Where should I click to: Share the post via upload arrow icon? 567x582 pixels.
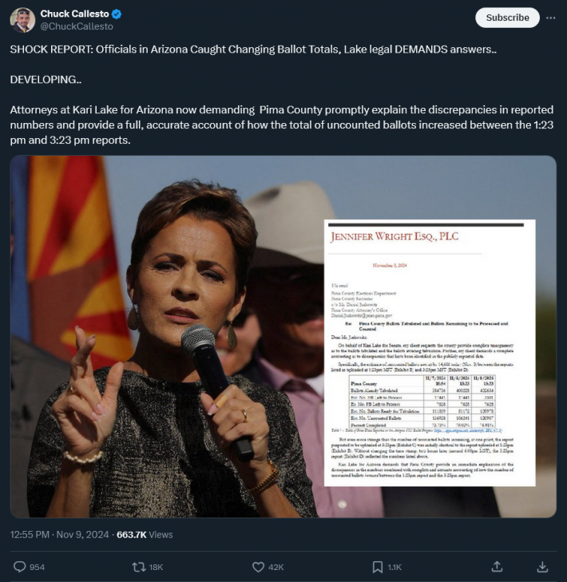pos(497,566)
